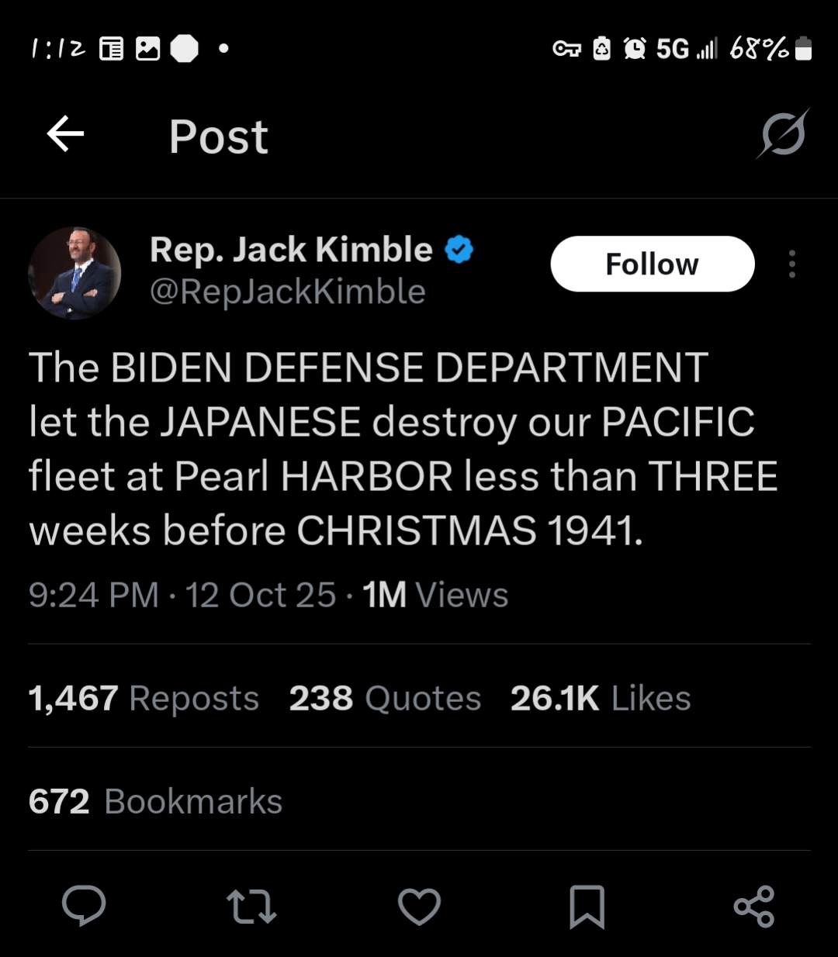Tap the battery indicator in status bar
The width and height of the screenshot is (838, 957).
pos(804,49)
